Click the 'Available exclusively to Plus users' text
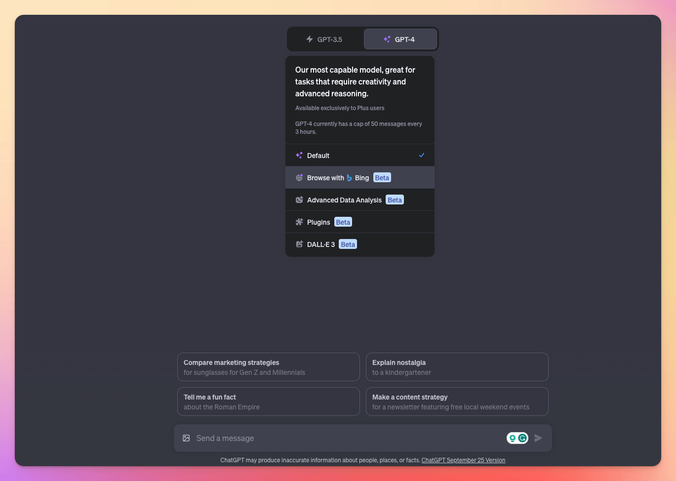Image resolution: width=676 pixels, height=481 pixels. [x=340, y=108]
